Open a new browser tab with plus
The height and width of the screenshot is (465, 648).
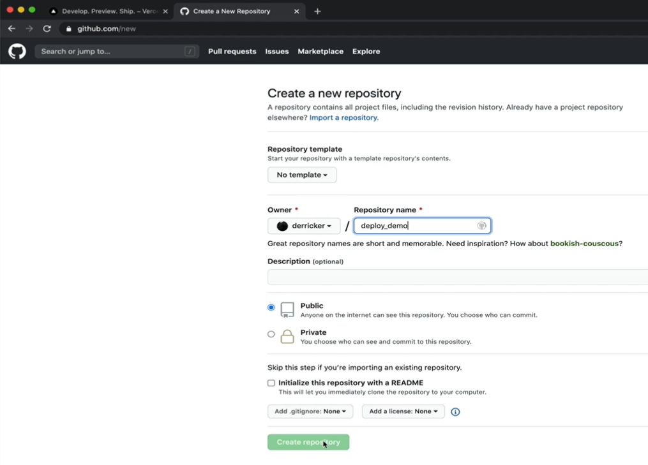pos(317,11)
